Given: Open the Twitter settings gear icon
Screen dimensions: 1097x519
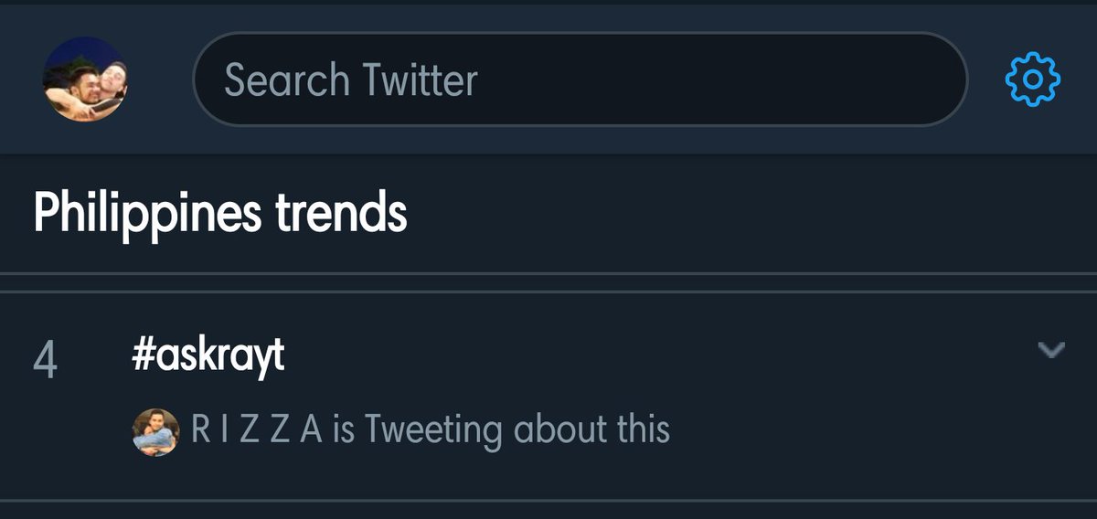Looking at the screenshot, I should pyautogui.click(x=1032, y=79).
